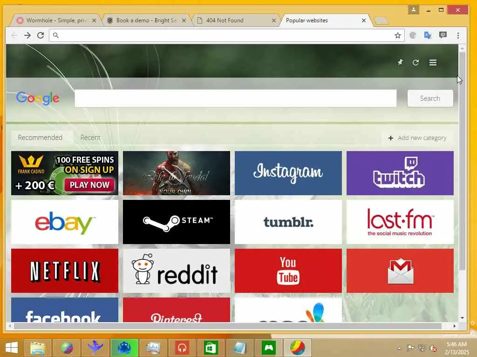The height and width of the screenshot is (357, 477).
Task: Open the eBay tile
Action: pos(64,222)
